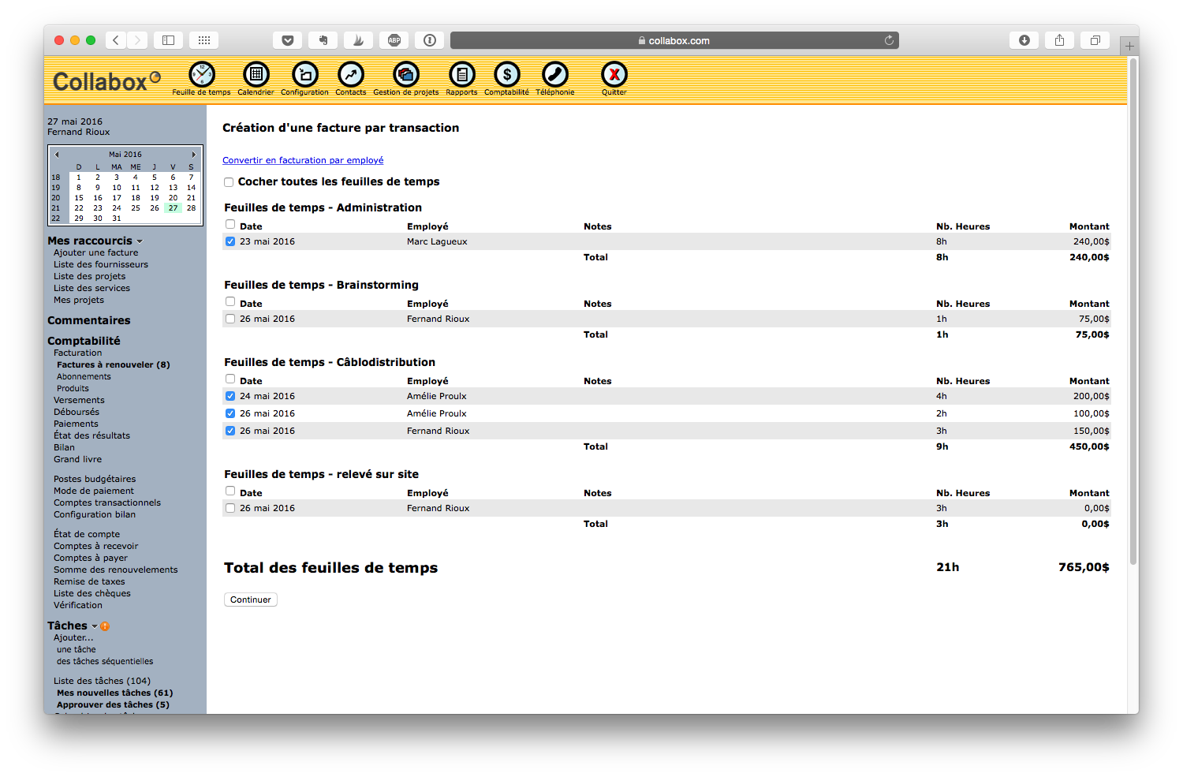Open the Téléphonie phone icon
This screenshot has height=777, width=1183.
555,74
